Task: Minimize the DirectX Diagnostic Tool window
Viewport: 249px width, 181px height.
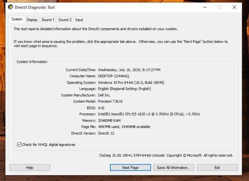Action: [205, 7]
